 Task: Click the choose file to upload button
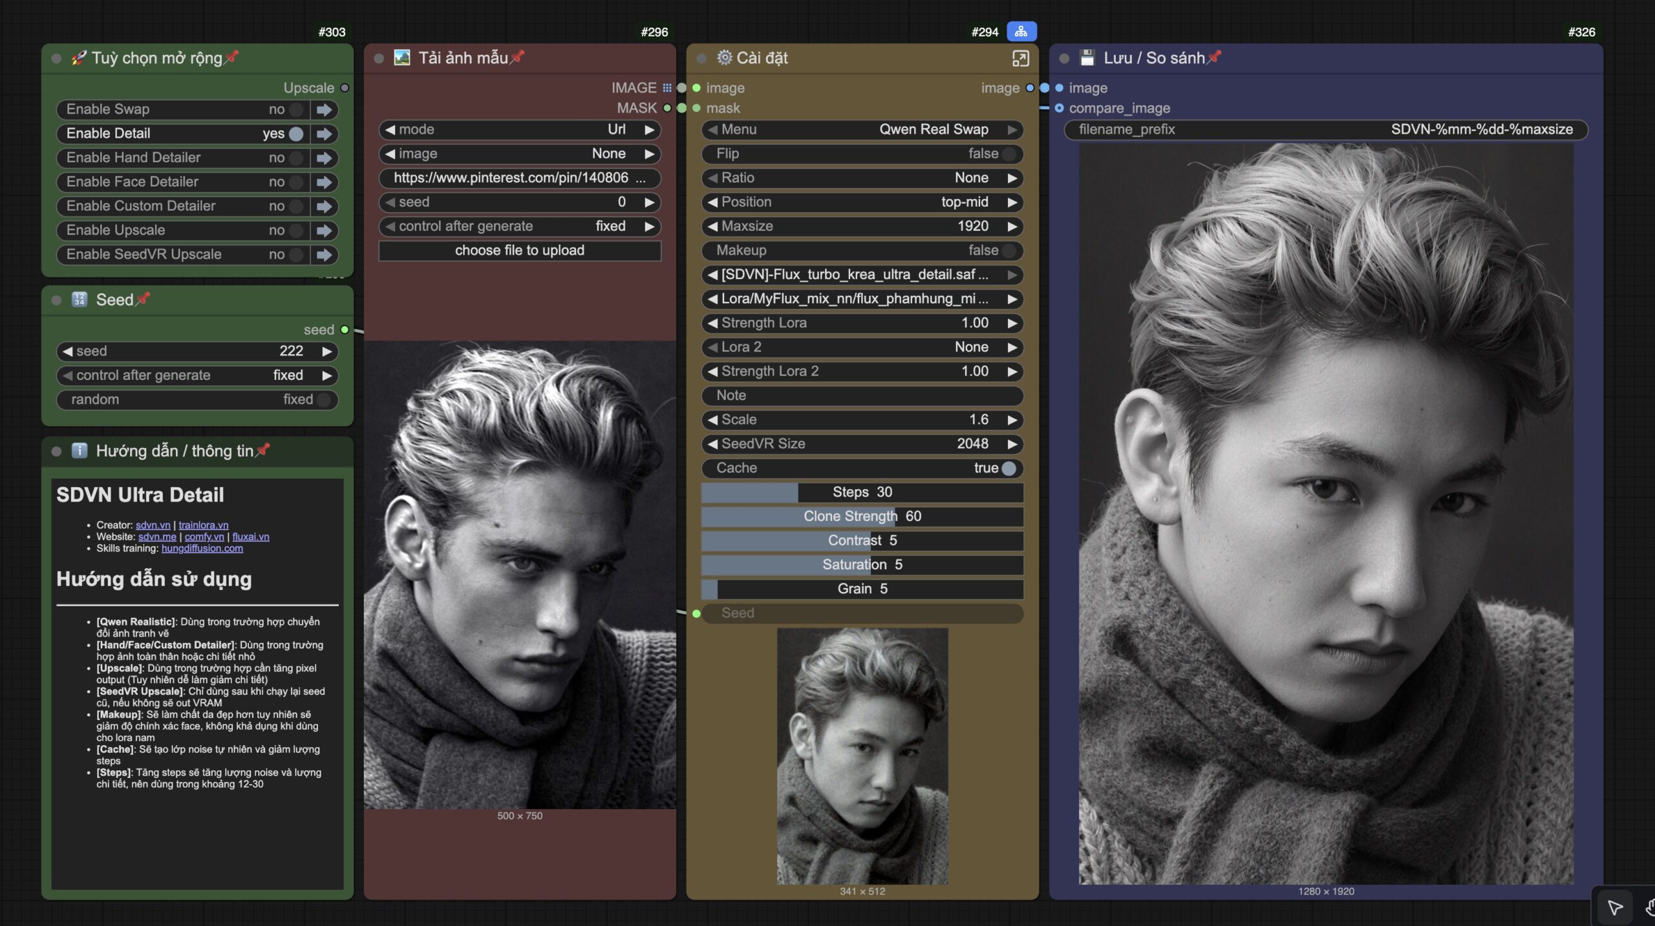(x=519, y=250)
